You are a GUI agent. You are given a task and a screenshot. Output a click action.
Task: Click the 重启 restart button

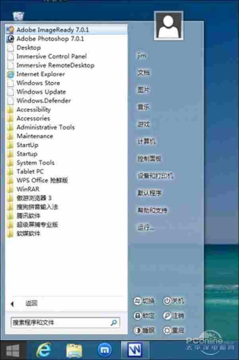pyautogui.click(x=174, y=330)
